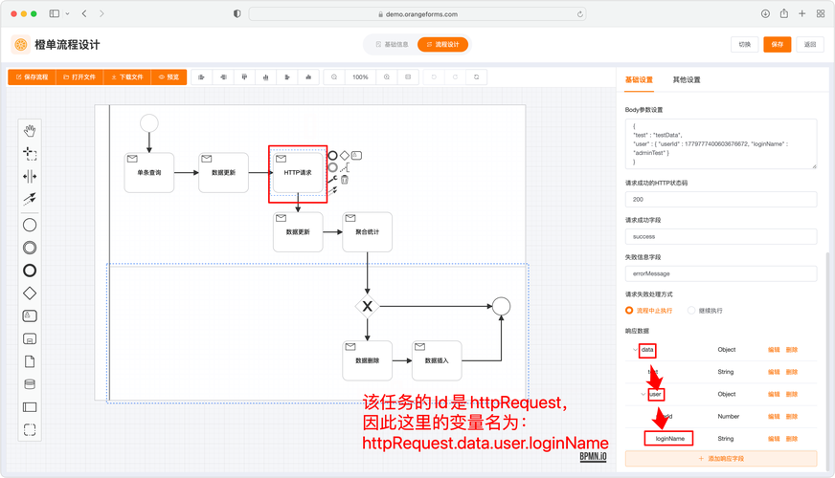Open a new Safari tab
Image resolution: width=835 pixels, height=478 pixels.
(x=802, y=13)
